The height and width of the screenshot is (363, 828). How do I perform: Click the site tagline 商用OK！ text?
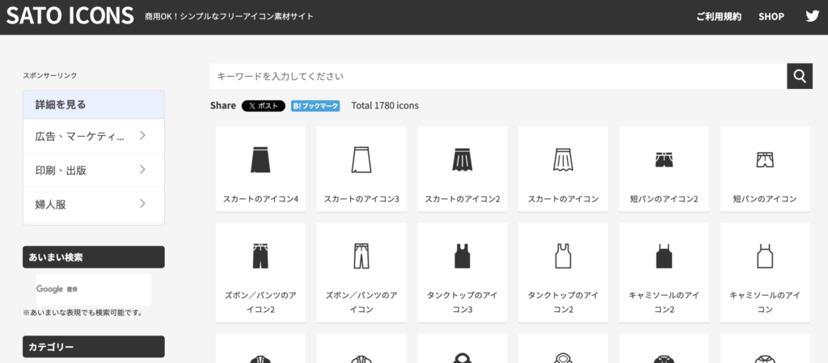point(229,16)
